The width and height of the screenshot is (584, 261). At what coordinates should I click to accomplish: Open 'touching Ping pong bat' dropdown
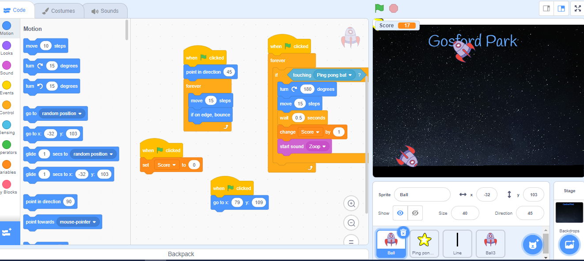click(335, 75)
